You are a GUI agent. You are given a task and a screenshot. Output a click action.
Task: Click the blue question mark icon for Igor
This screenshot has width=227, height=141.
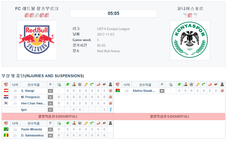(x=110, y=110)
